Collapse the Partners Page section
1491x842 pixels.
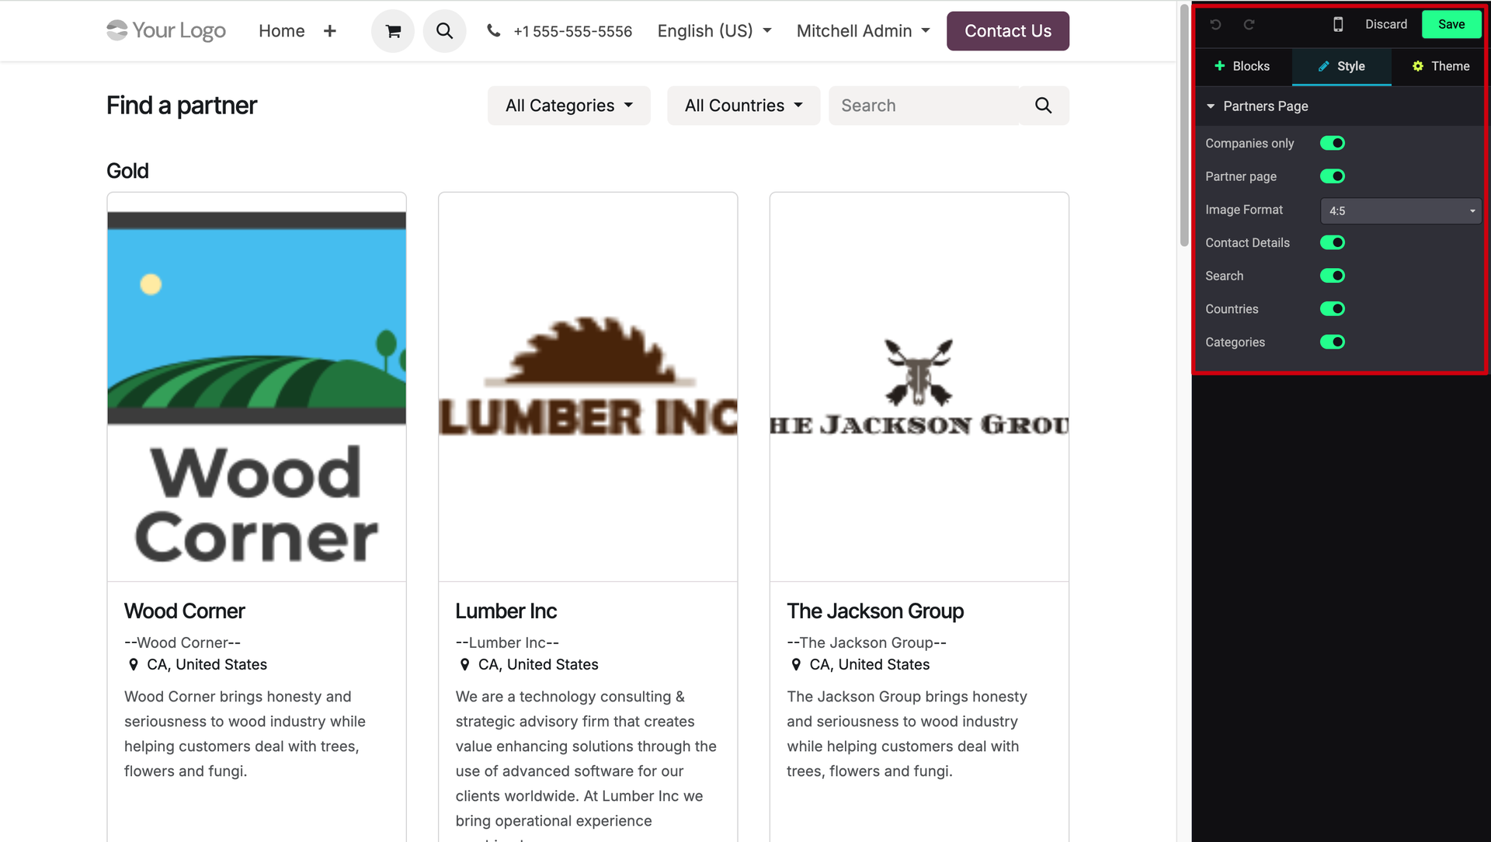pos(1211,106)
